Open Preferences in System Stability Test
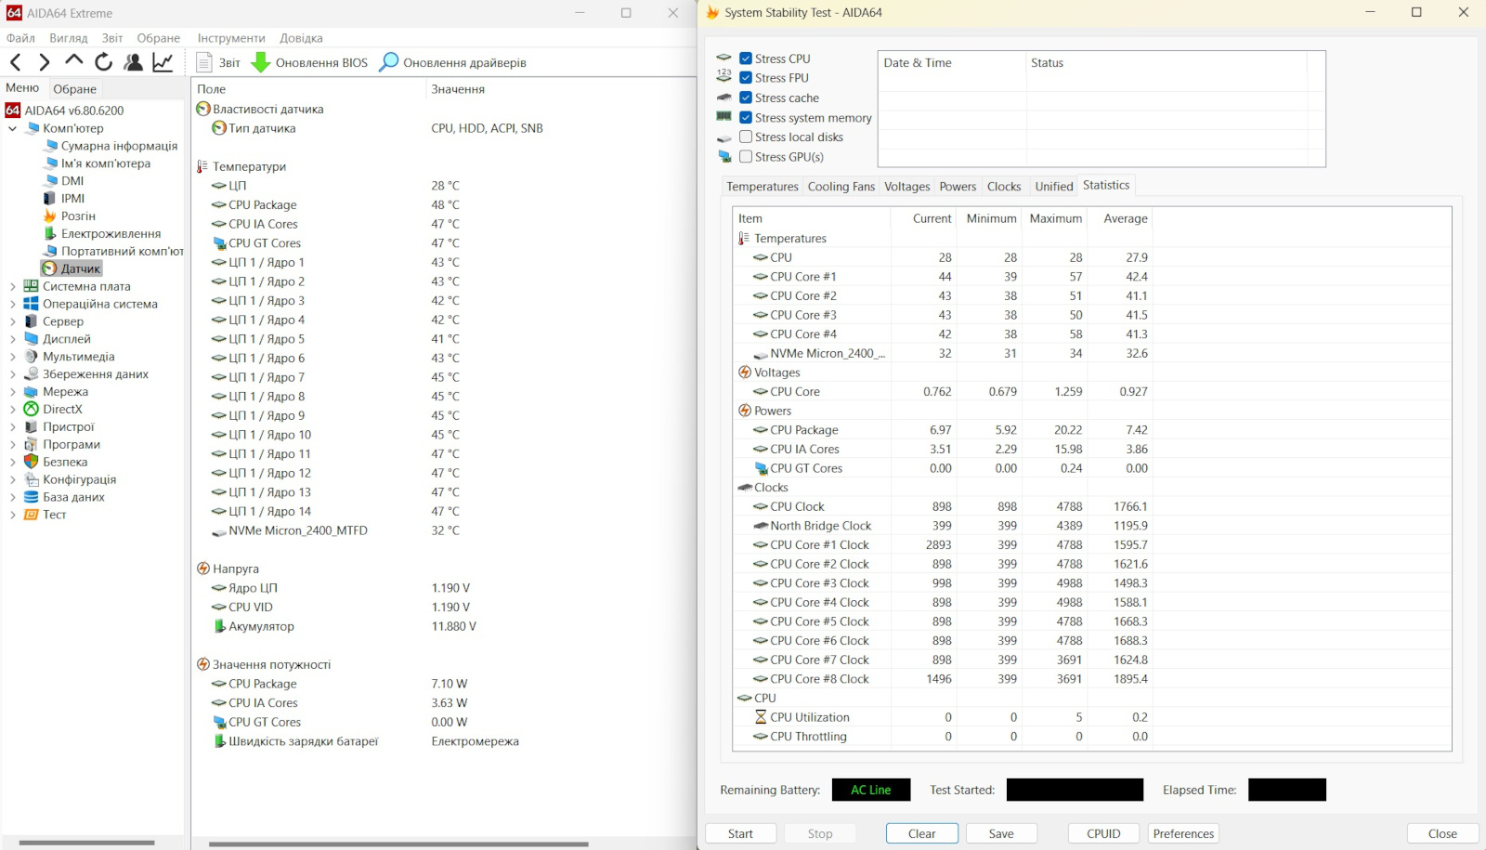This screenshot has width=1486, height=850. 1183,833
